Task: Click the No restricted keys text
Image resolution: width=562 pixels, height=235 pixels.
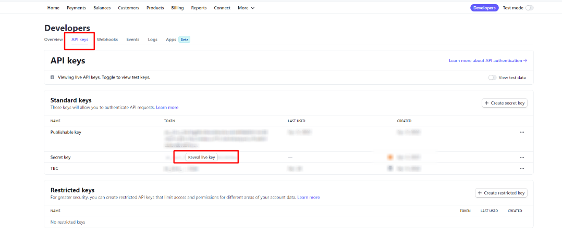Action: (68, 222)
